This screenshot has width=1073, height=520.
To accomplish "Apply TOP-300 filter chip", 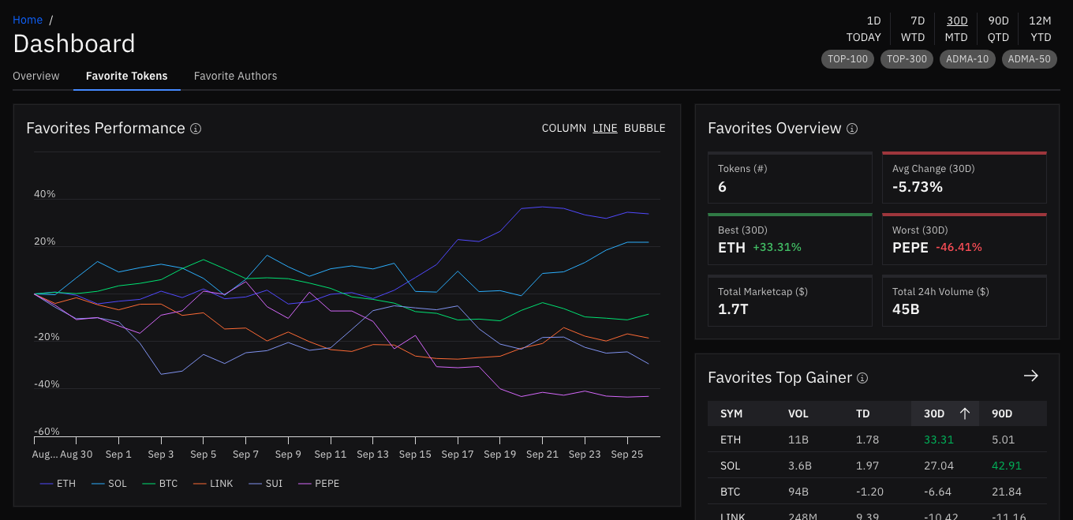I will point(907,59).
